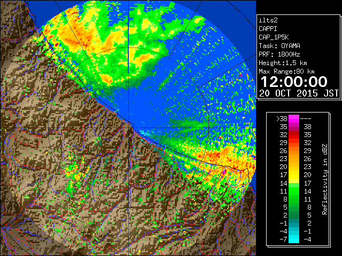Pick the purple 35–38 legend band
Viewport: 342px width, 256px height.
[x=294, y=127]
